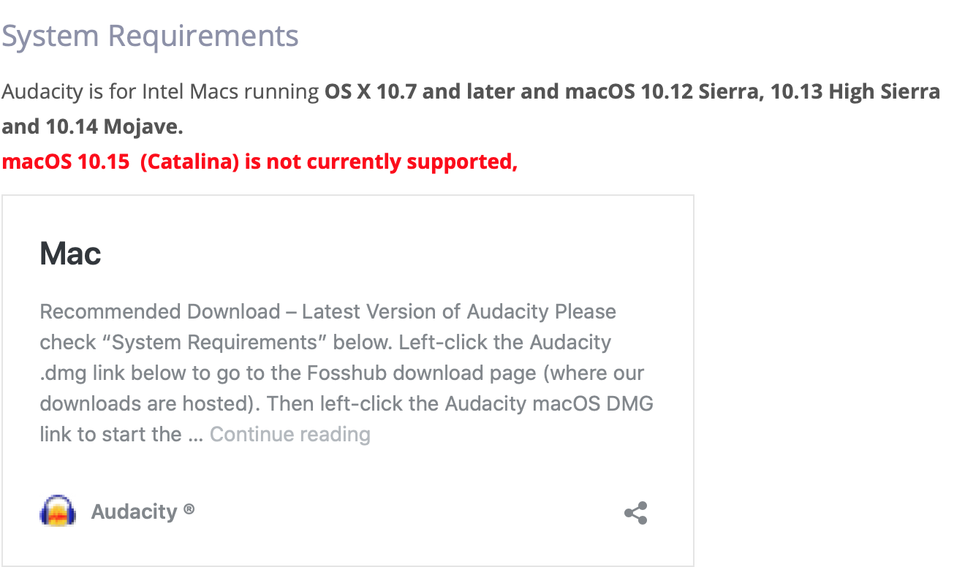Click the "System Requirements" heading

tap(150, 35)
